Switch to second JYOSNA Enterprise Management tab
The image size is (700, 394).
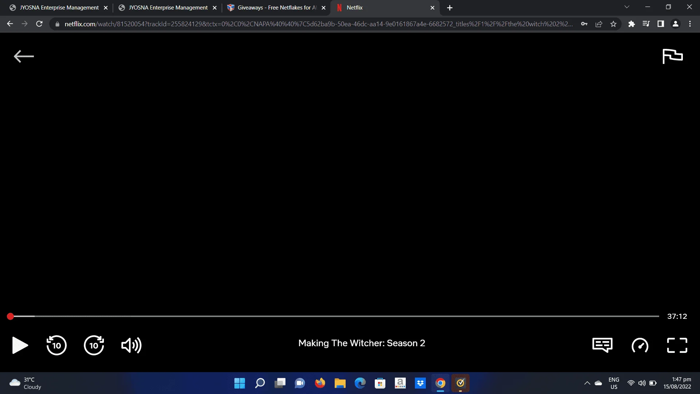168,8
